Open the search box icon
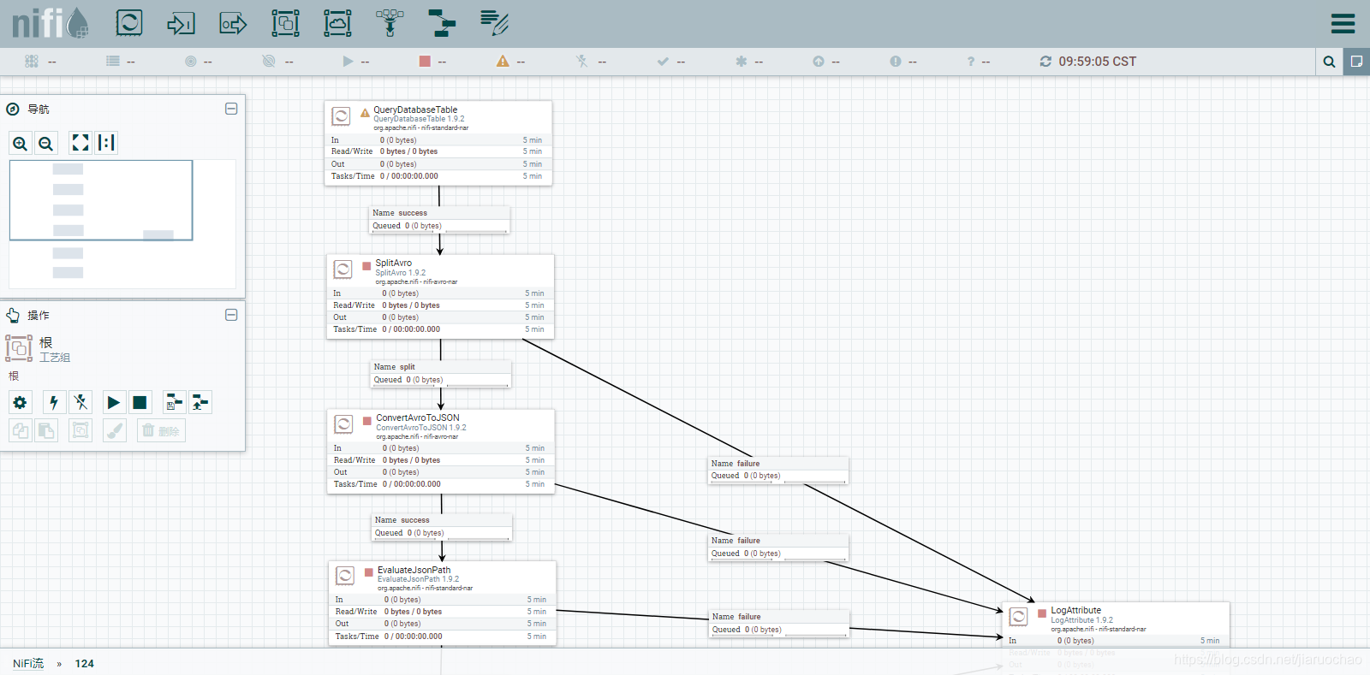This screenshot has width=1370, height=675. [1329, 62]
